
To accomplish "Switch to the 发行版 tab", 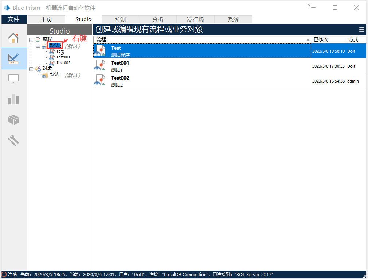I will click(195, 19).
